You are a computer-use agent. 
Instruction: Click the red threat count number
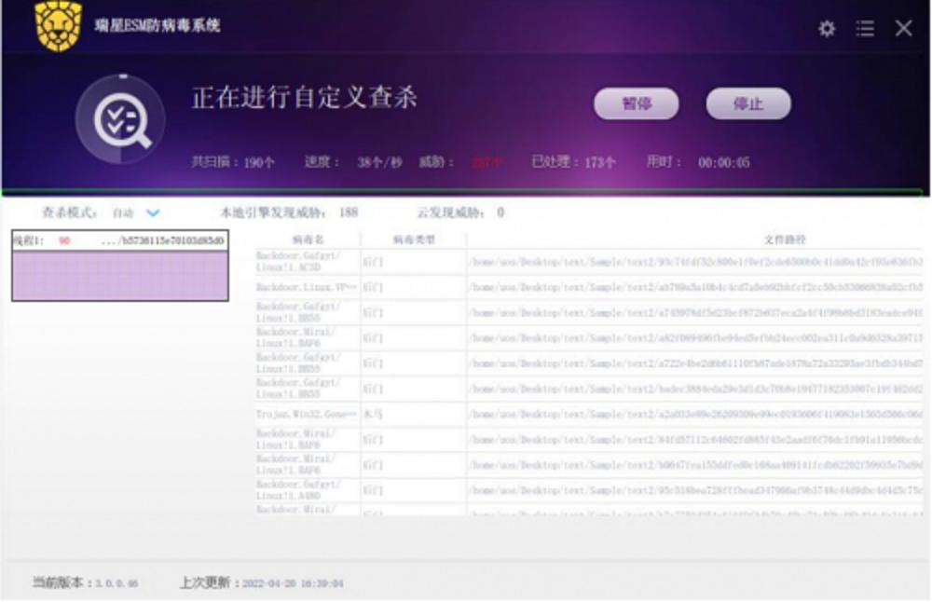487,162
